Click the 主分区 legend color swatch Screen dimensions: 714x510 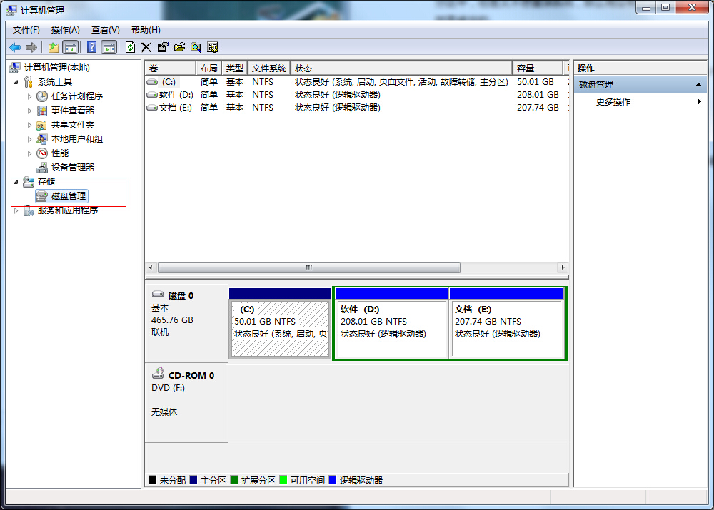(x=193, y=480)
